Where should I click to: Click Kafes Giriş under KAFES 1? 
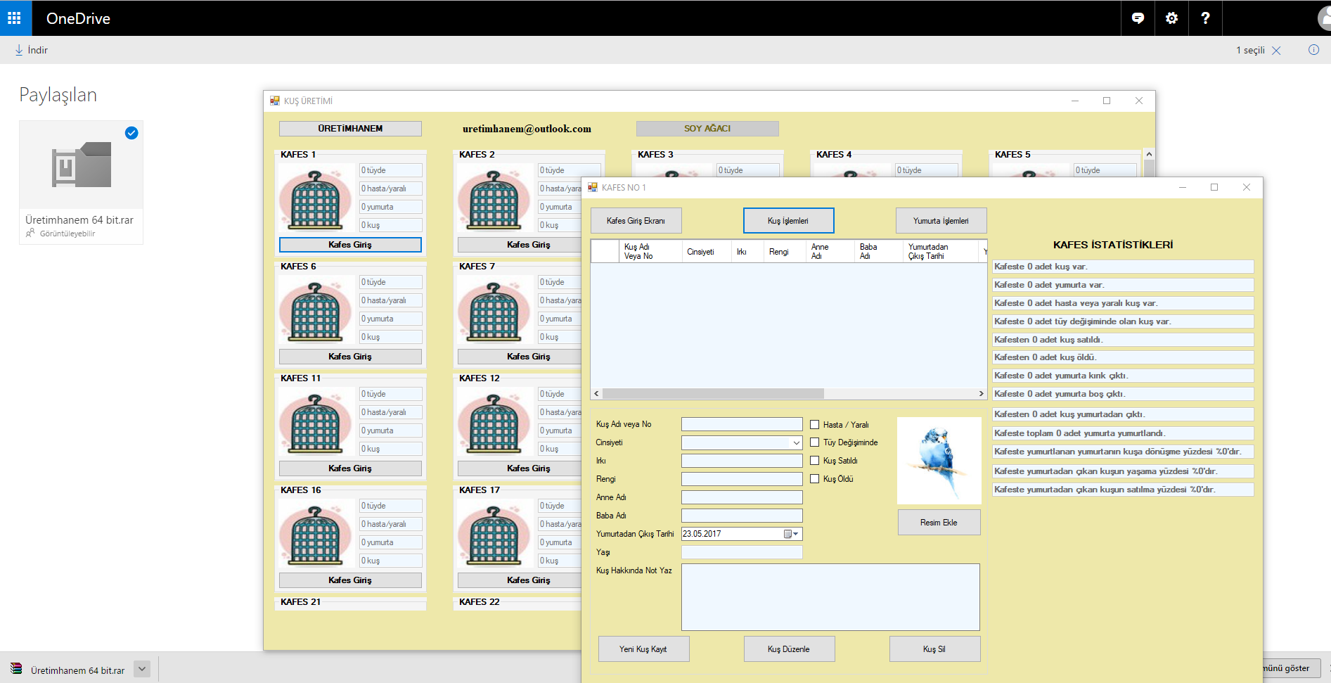coord(350,245)
